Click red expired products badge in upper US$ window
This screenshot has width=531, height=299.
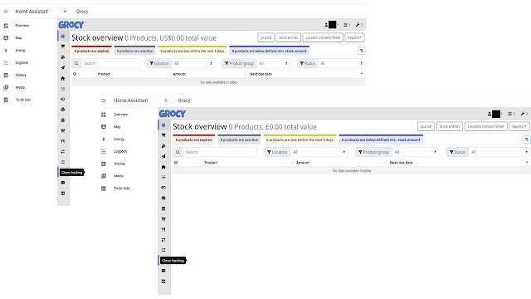coord(92,51)
